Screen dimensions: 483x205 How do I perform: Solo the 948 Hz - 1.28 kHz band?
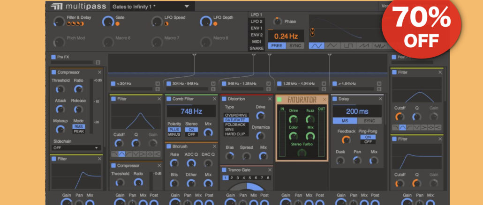coord(268,89)
